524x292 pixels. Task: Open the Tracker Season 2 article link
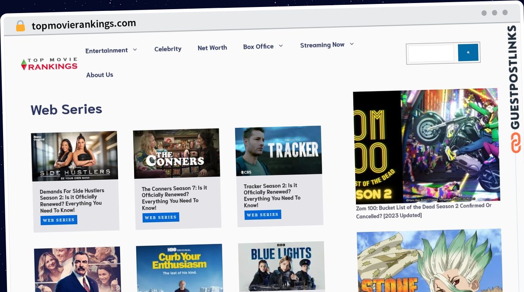pyautogui.click(x=272, y=195)
